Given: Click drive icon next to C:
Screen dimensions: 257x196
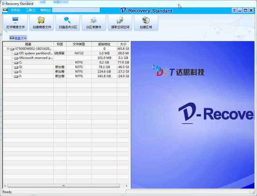Looking at the screenshot, I should (16, 63).
